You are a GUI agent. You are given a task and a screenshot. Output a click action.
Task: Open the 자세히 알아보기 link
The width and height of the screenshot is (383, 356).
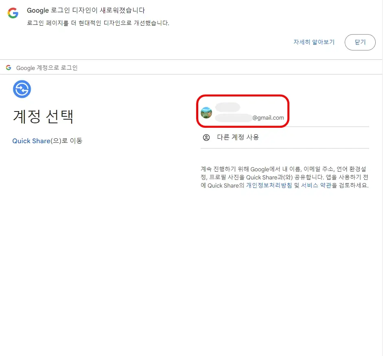point(314,42)
